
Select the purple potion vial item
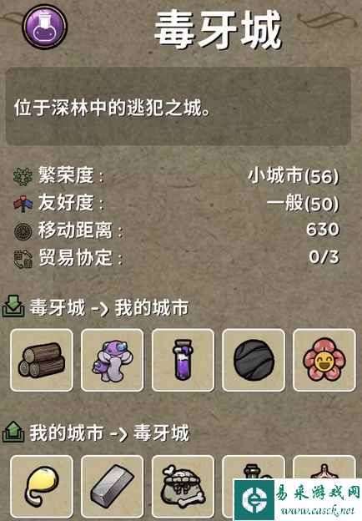coord(183,360)
